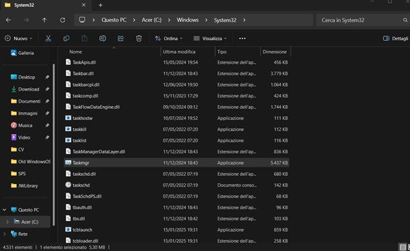The image size is (410, 251).
Task: Click the Taskmgr application icon
Action: point(68,162)
